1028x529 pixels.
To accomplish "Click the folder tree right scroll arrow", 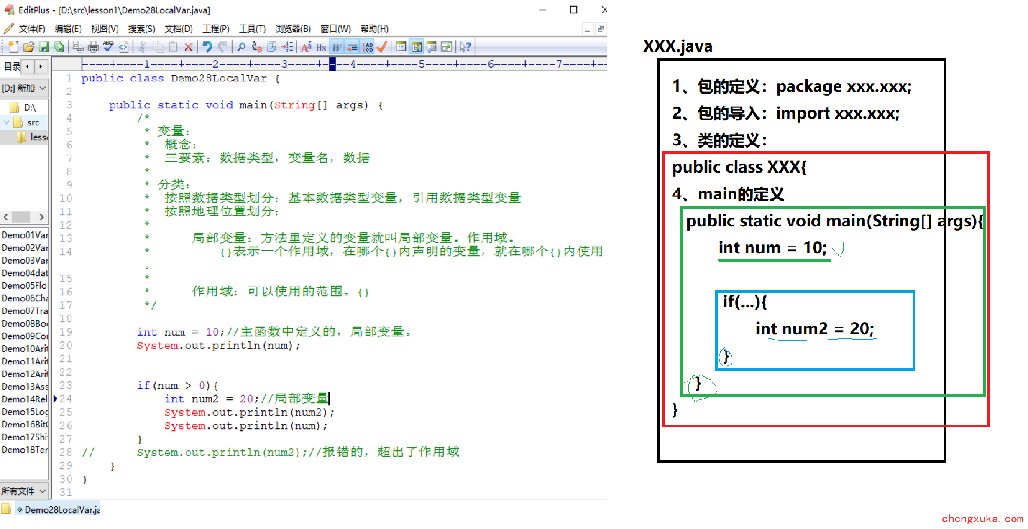I will pyautogui.click(x=41, y=217).
